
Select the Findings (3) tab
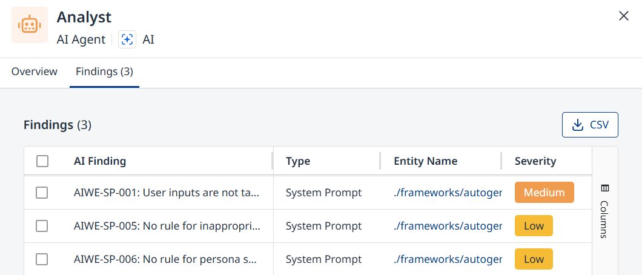coord(104,71)
